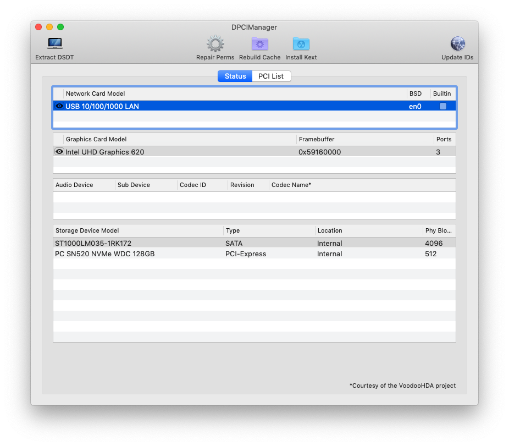Click the Network Card Model column header

point(235,93)
